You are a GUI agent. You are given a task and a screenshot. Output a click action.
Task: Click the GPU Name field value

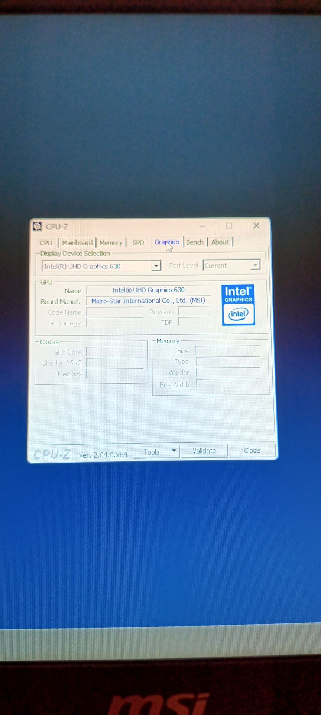[x=148, y=290]
